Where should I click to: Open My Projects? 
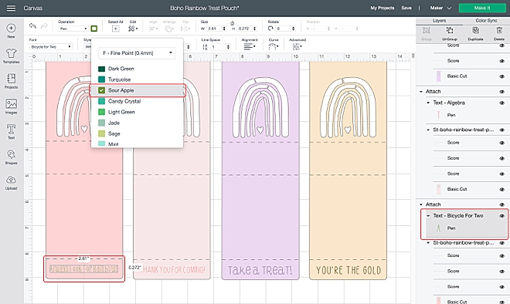(382, 8)
